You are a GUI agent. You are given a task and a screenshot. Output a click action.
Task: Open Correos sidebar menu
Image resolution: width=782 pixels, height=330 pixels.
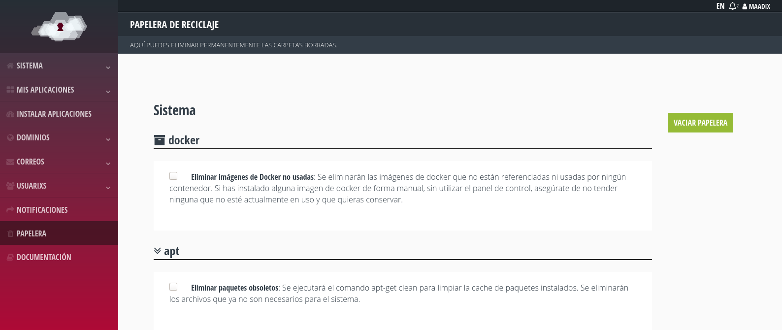click(x=59, y=162)
